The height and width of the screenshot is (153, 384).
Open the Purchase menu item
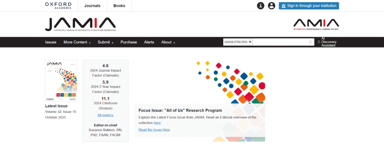pos(129,42)
